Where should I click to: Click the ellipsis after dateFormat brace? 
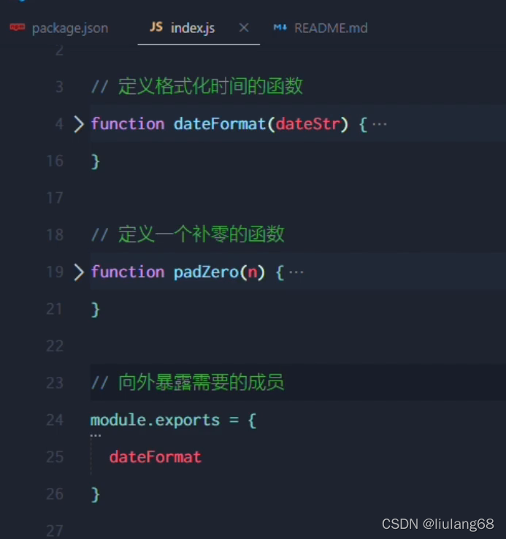point(380,124)
